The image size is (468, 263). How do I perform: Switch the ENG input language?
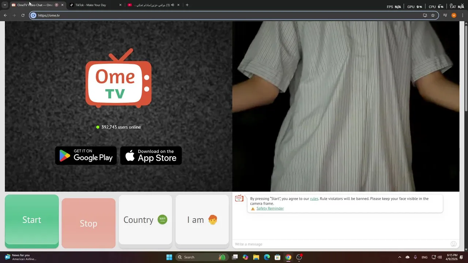point(424,257)
